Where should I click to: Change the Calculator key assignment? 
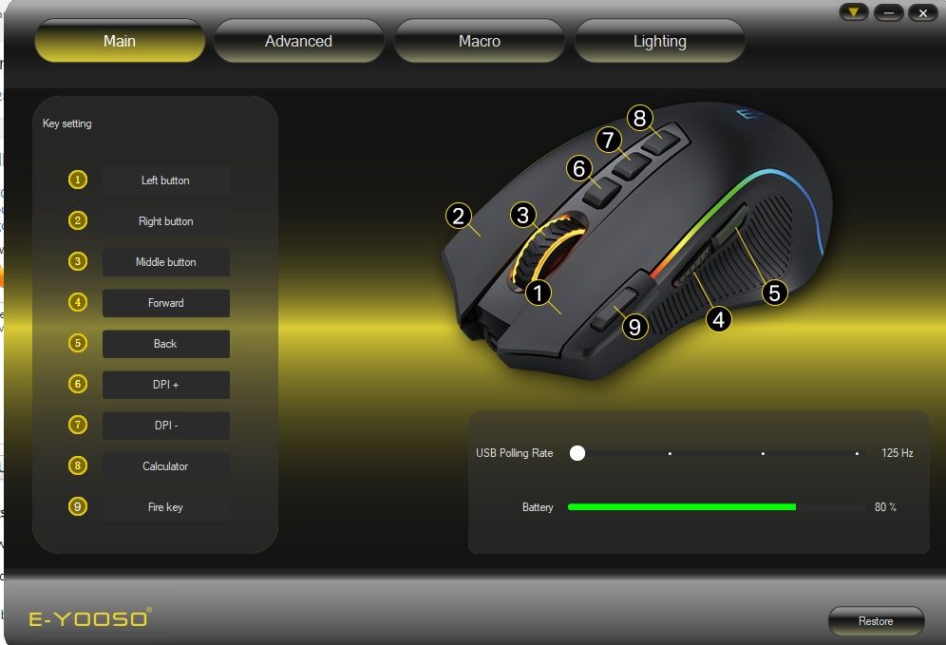(x=166, y=466)
